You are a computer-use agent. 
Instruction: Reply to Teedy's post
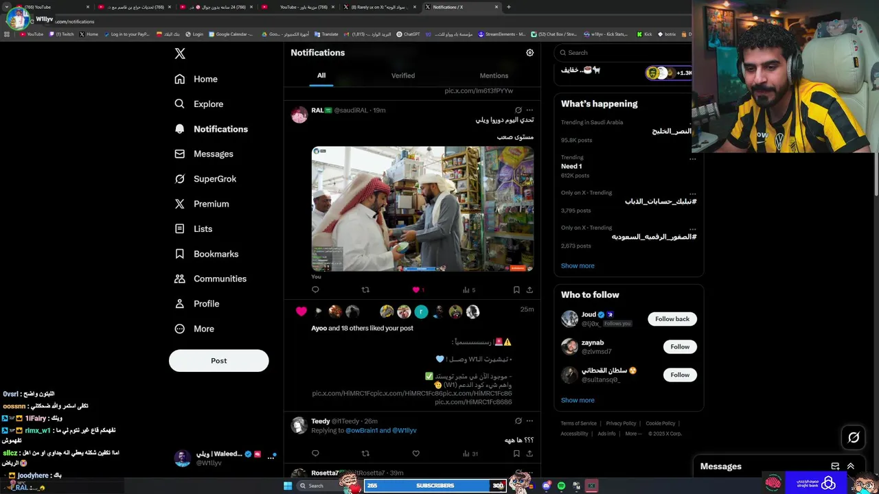(315, 454)
